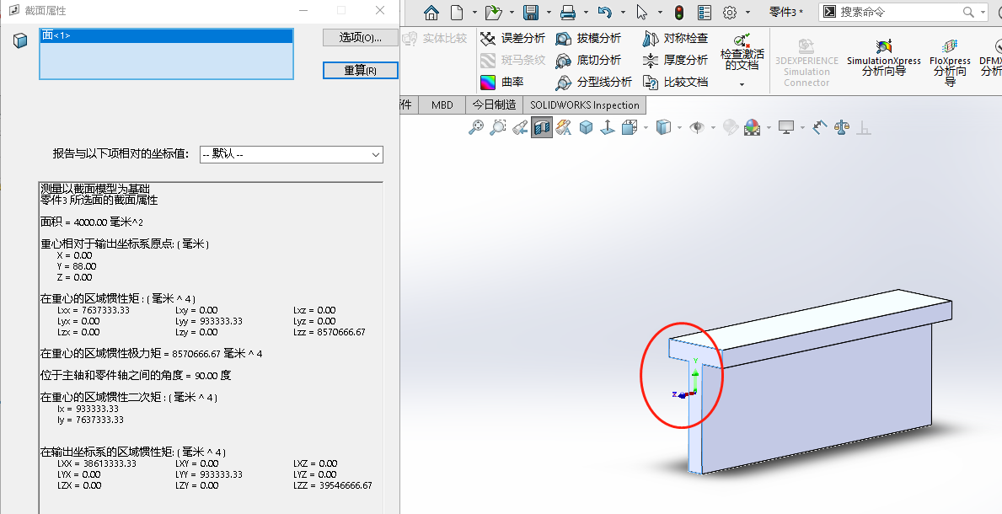
Task: Open a file with folder icon
Action: 493,12
